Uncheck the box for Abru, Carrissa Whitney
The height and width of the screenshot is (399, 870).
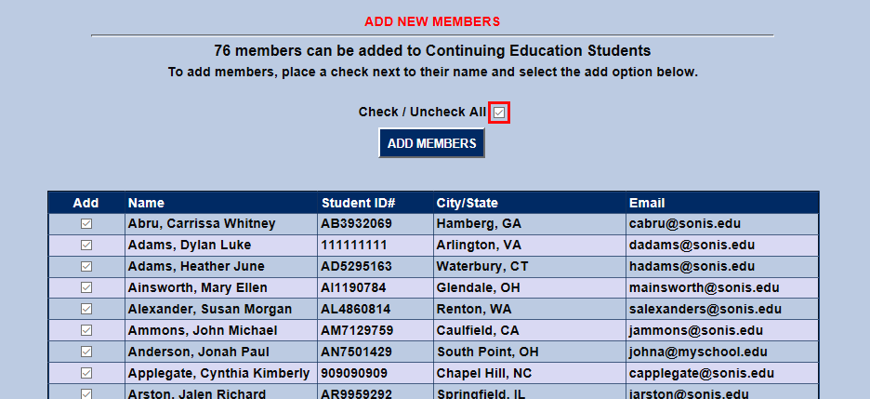(x=86, y=224)
